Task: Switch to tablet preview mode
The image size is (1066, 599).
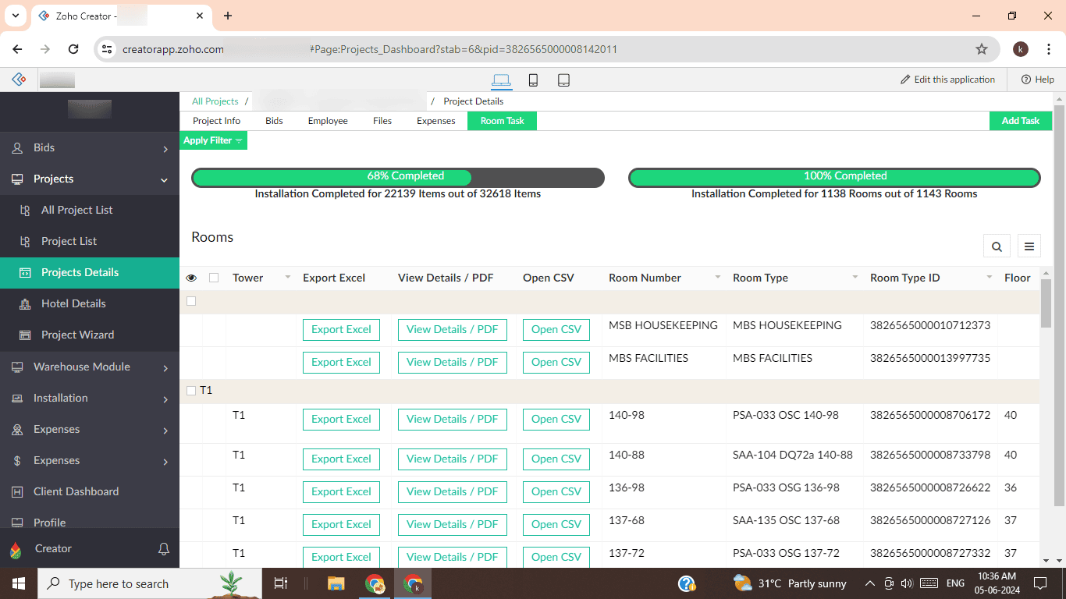Action: click(x=563, y=80)
